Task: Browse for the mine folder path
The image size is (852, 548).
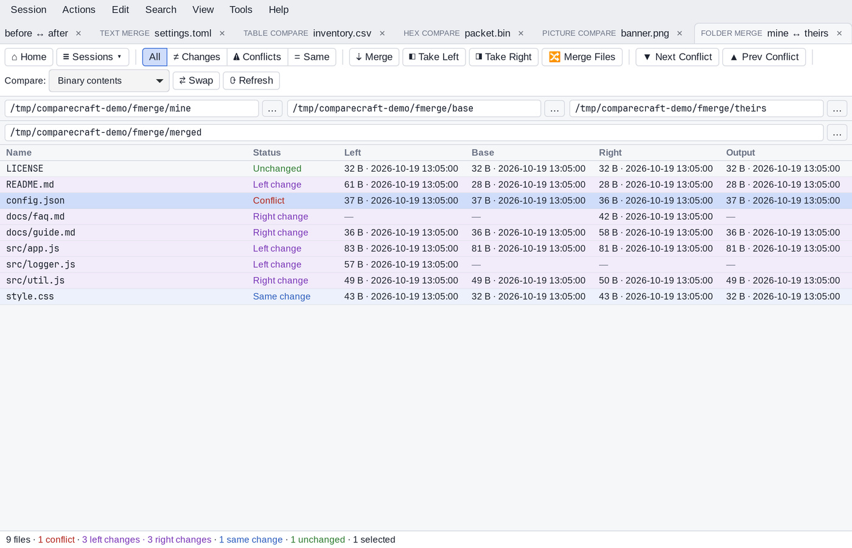Action: pyautogui.click(x=272, y=108)
